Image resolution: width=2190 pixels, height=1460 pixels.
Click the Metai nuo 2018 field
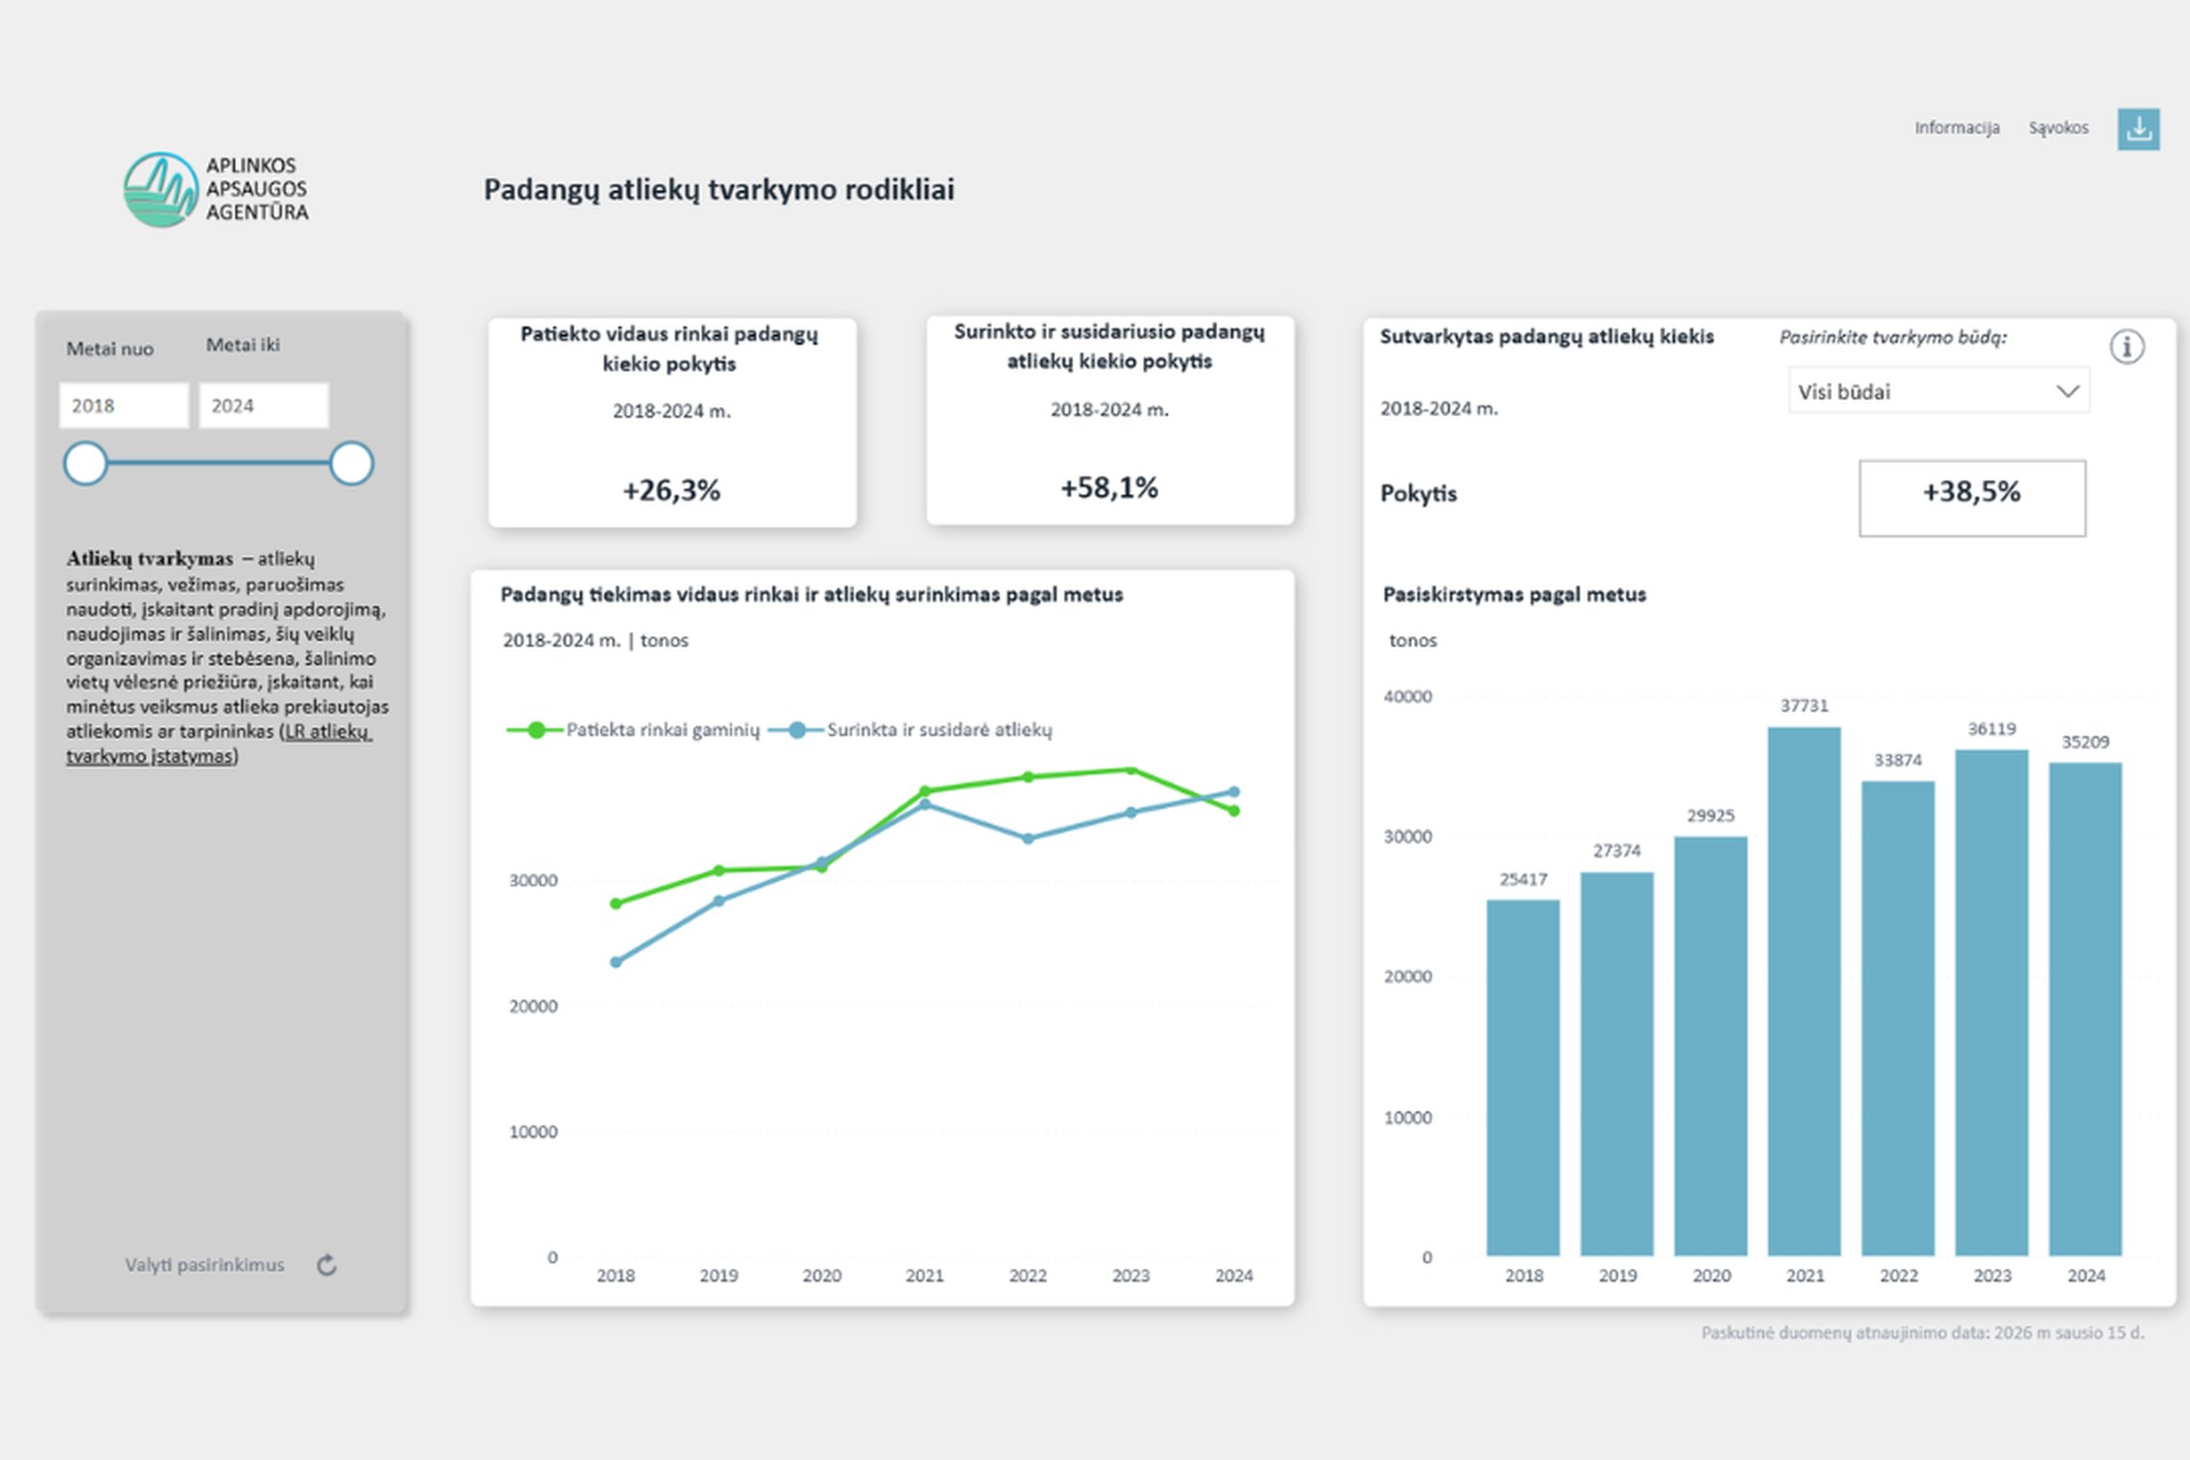coord(124,405)
